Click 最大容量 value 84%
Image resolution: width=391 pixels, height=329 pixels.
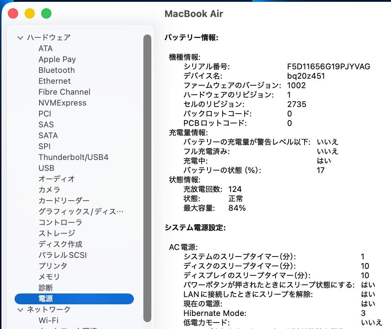[x=237, y=208]
